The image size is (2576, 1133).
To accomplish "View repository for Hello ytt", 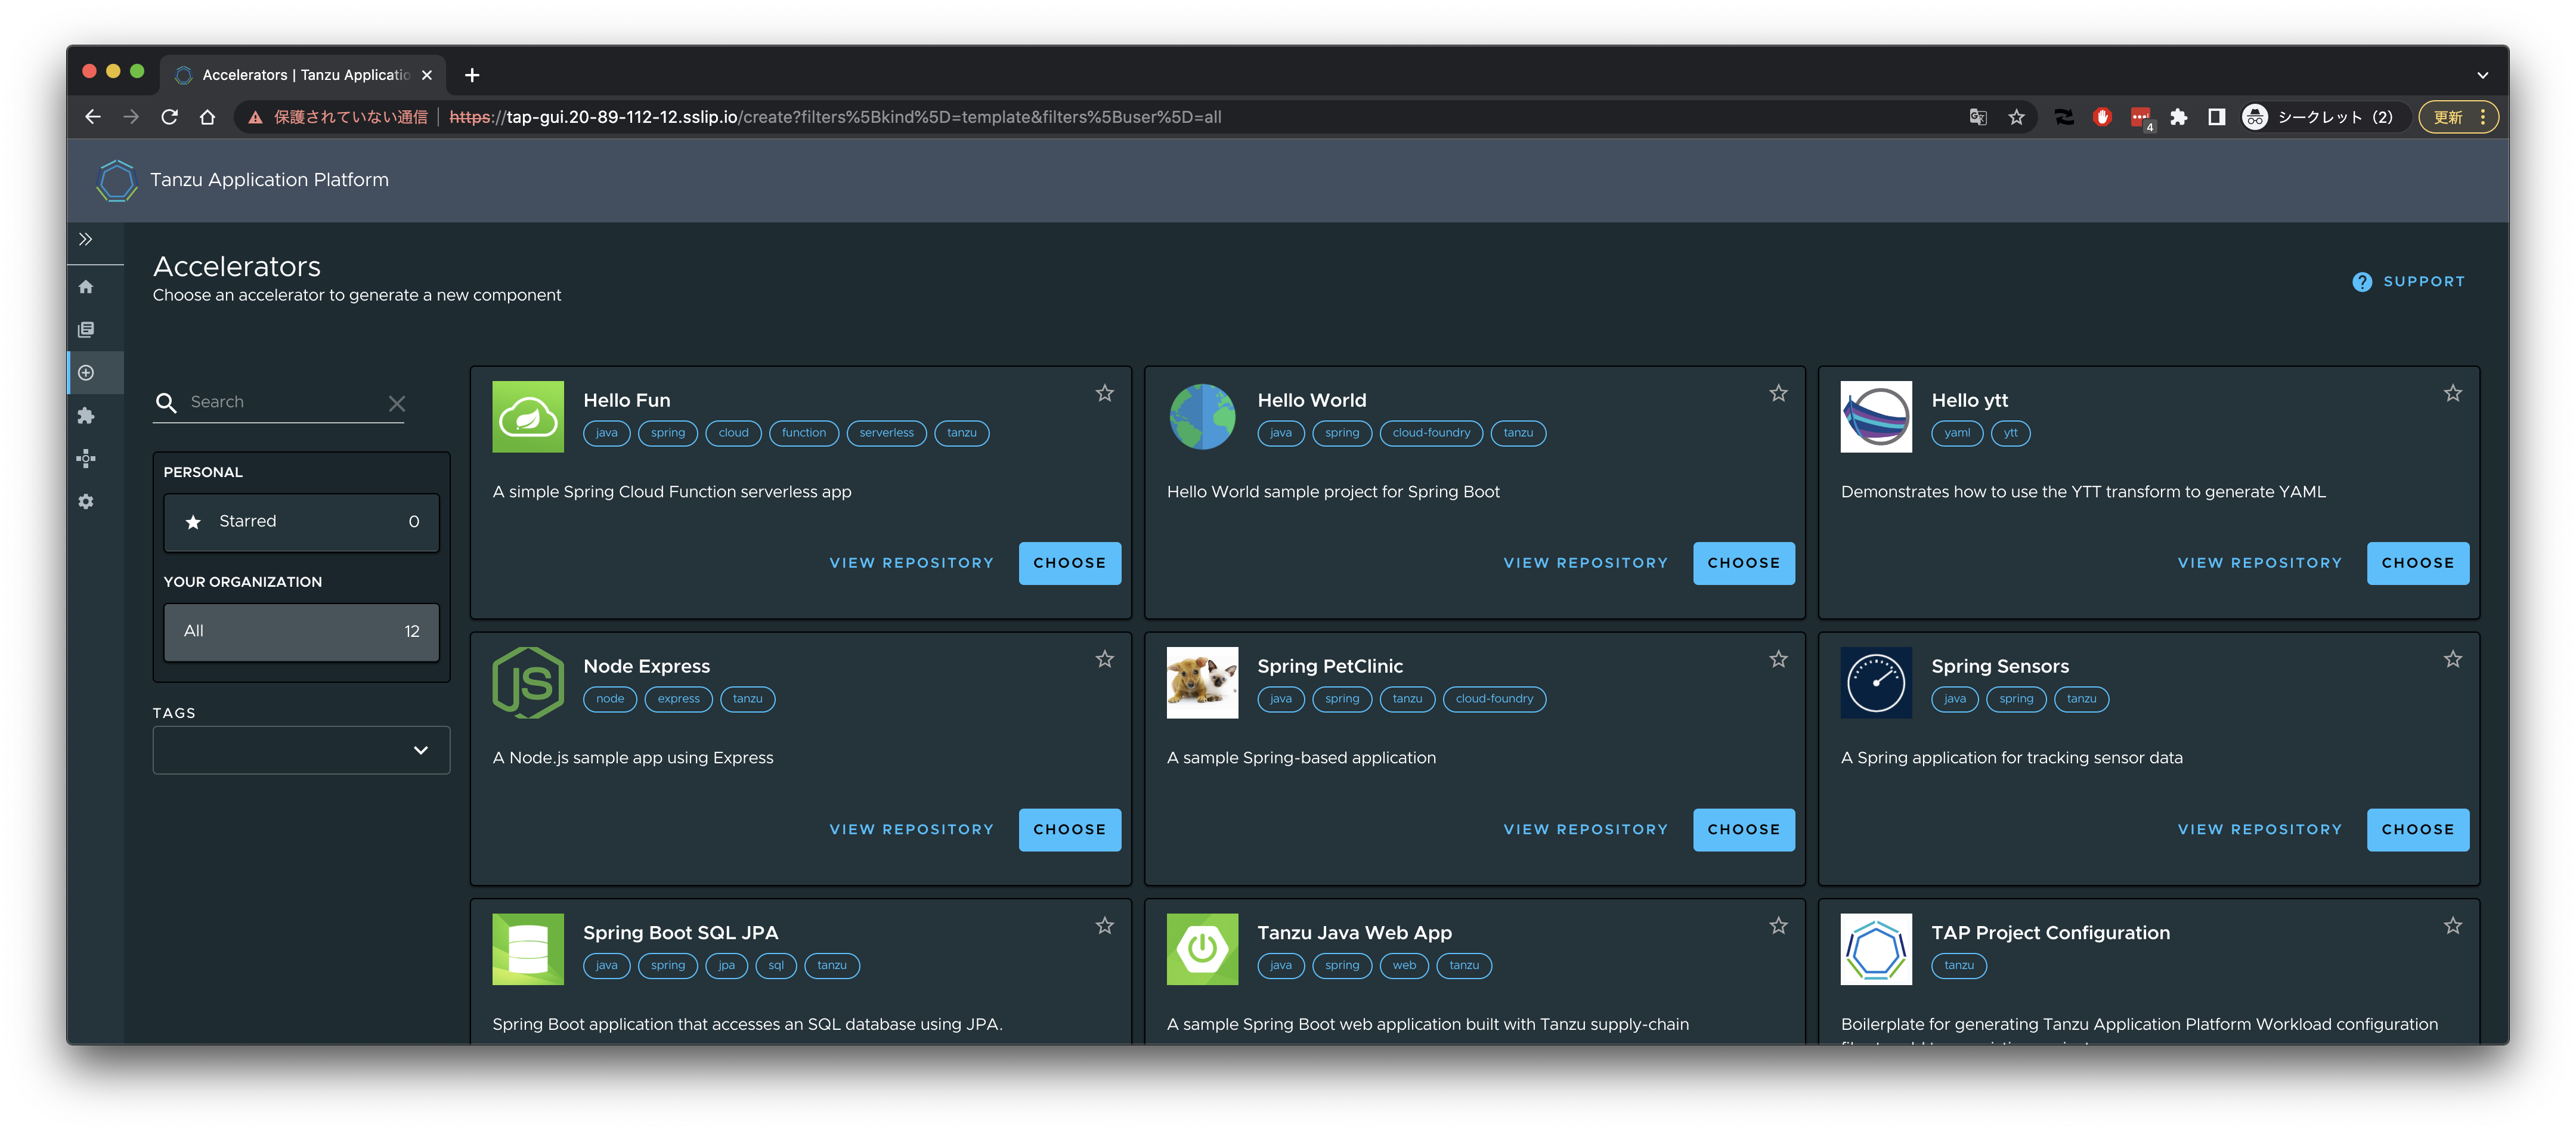I will (2259, 563).
